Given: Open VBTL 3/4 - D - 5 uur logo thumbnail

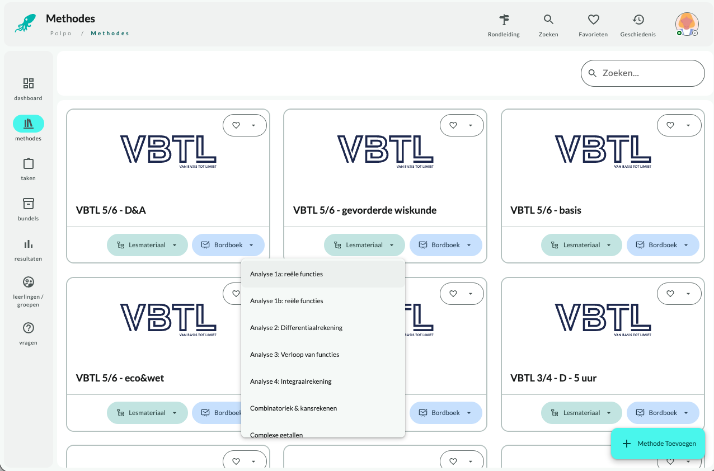Looking at the screenshot, I should point(603,320).
